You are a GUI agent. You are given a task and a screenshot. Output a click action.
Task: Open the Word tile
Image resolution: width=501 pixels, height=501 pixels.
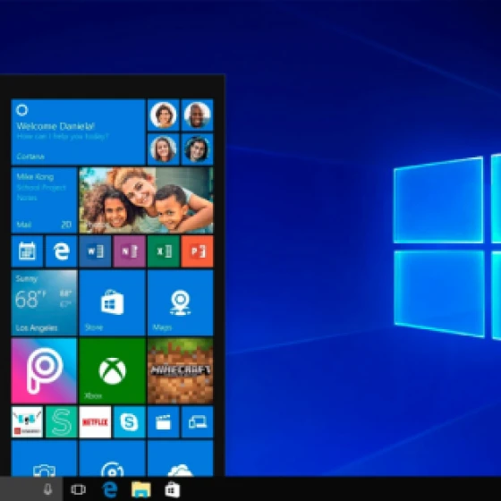coord(95,251)
